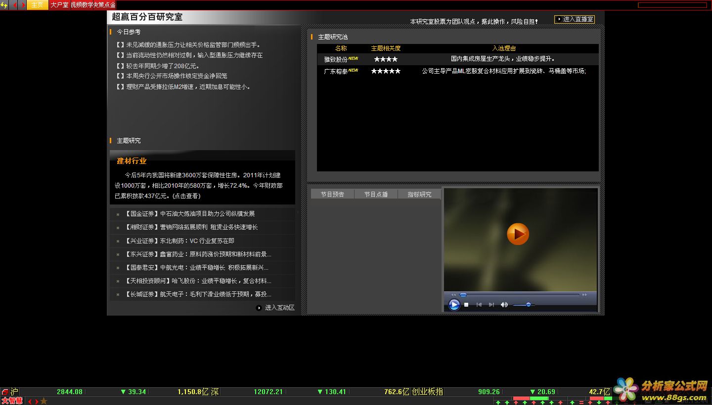Screen dimensions: 712x405
Task: Go forward with the red right arrow at top
Action: point(22,5)
